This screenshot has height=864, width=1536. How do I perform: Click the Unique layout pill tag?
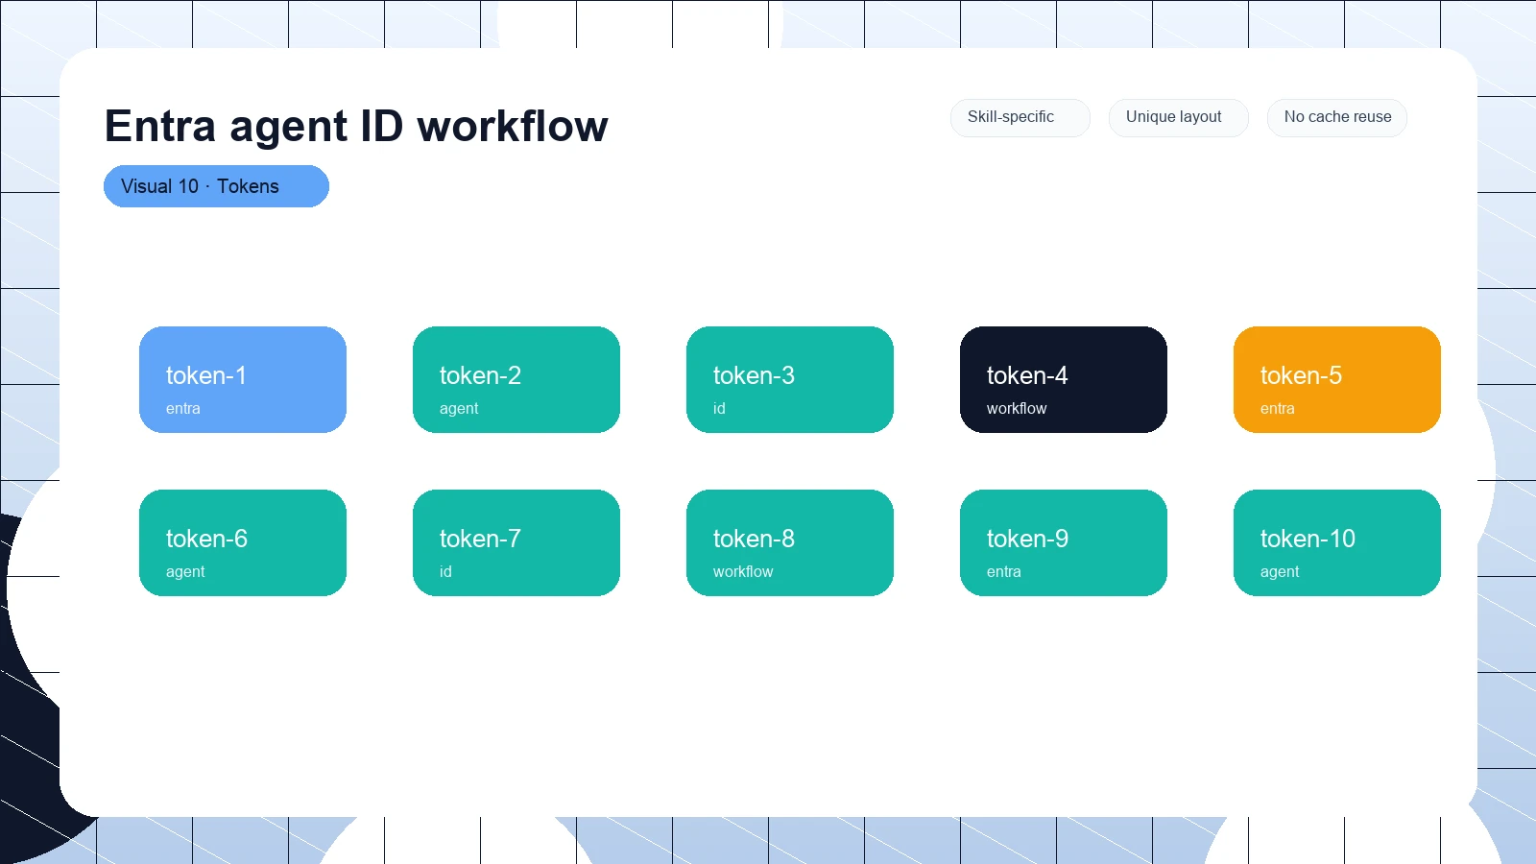[x=1178, y=117]
